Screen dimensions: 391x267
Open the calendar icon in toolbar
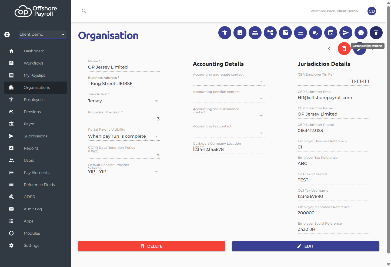(331, 33)
